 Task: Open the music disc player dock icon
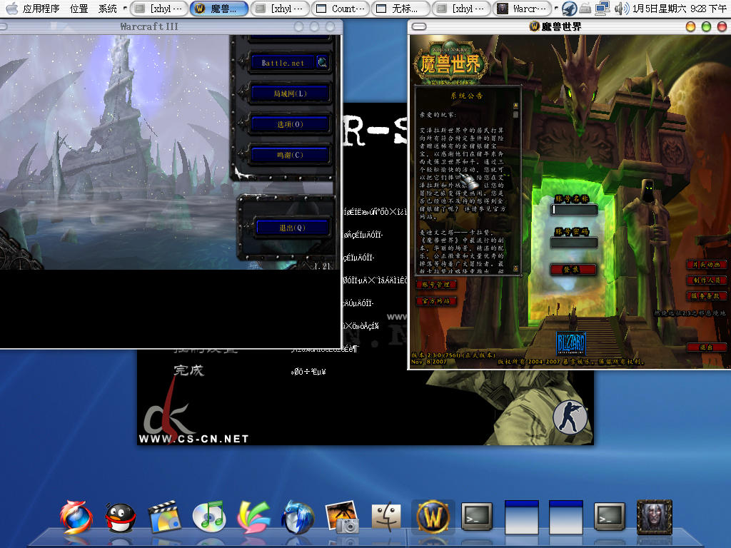point(209,517)
